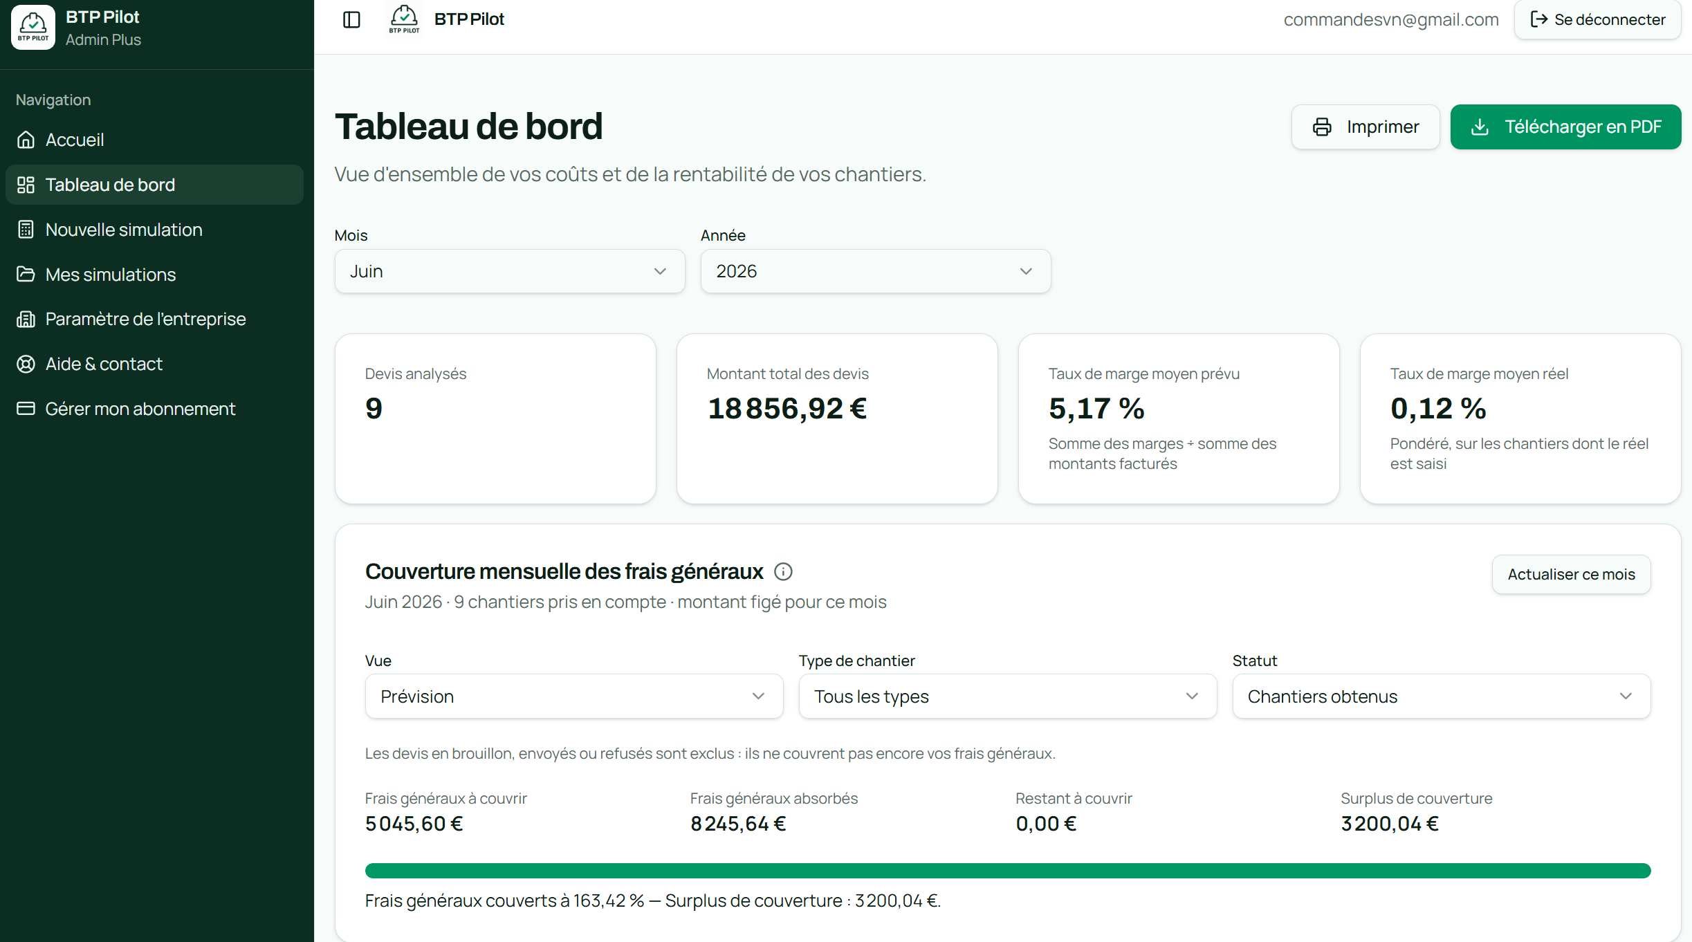Click the Imprimer button
1692x942 pixels.
point(1365,127)
